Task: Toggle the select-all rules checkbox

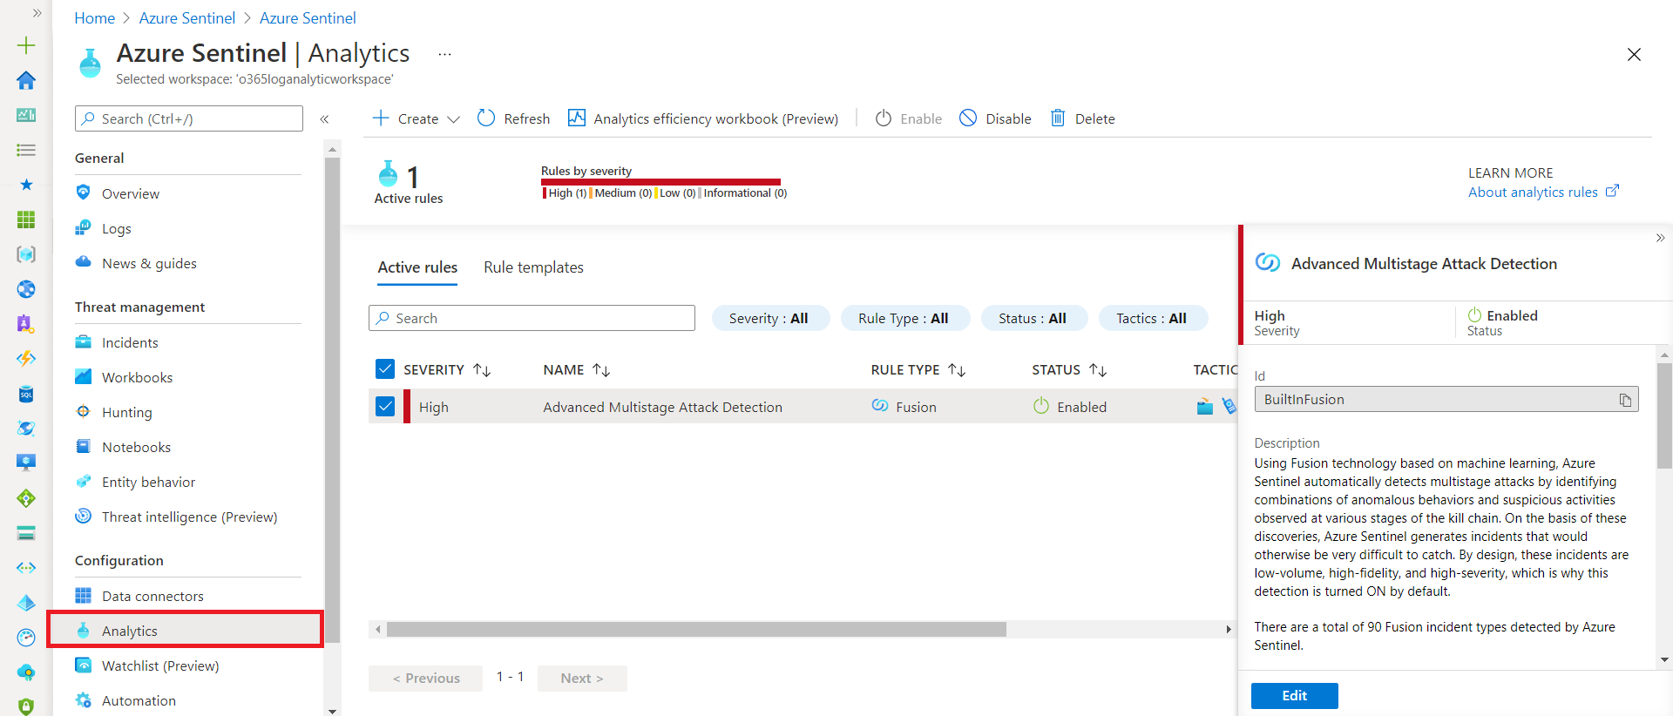Action: point(385,369)
